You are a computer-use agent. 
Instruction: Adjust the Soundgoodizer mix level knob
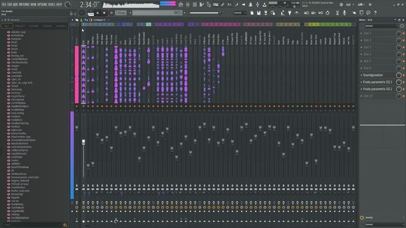coord(399,75)
